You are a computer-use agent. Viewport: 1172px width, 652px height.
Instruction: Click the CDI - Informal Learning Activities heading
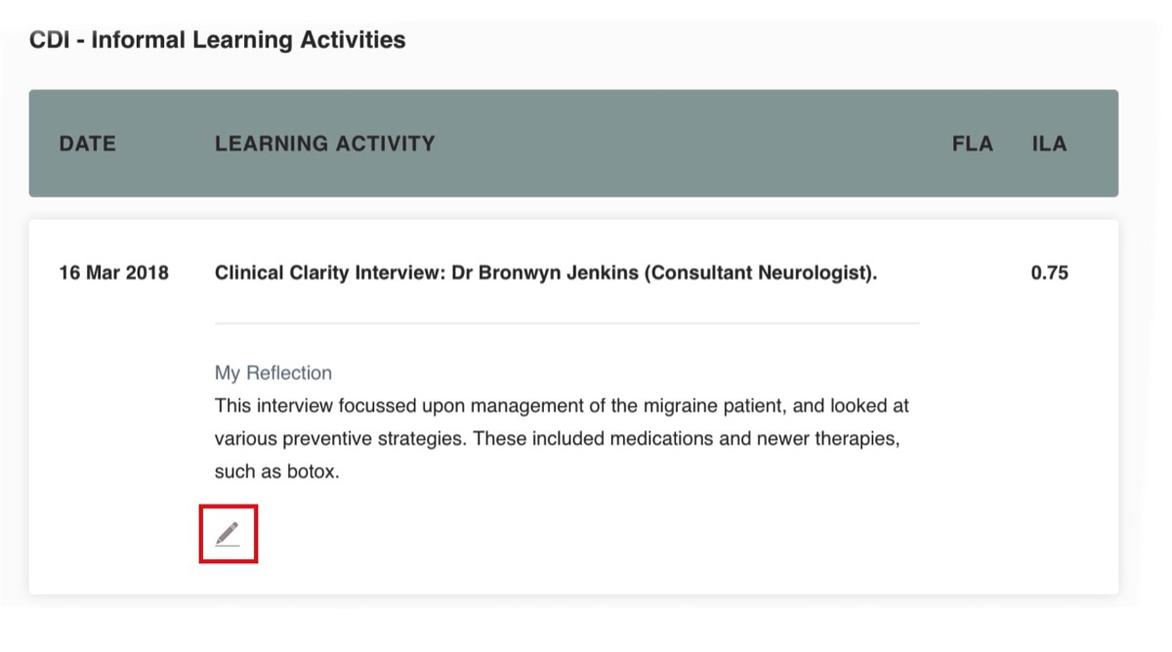[218, 41]
